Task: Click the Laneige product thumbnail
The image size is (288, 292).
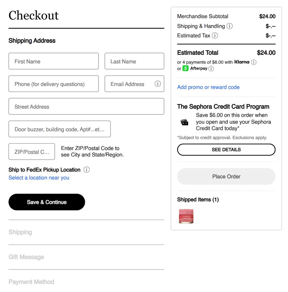Action: pos(186,216)
